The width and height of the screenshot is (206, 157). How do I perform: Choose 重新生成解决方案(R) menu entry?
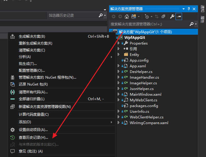pyautogui.click(x=61, y=43)
